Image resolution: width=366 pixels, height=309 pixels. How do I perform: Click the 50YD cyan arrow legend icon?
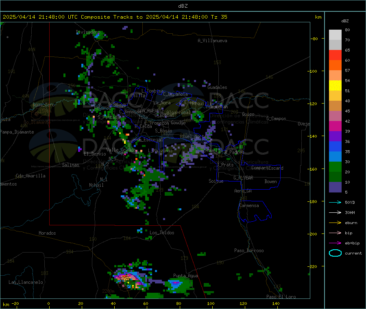click(x=335, y=202)
